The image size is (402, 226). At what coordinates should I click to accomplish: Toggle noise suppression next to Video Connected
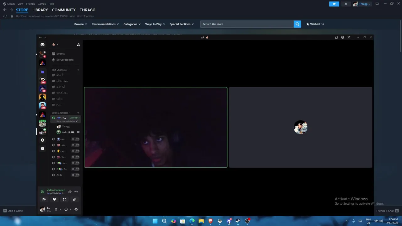(70, 191)
